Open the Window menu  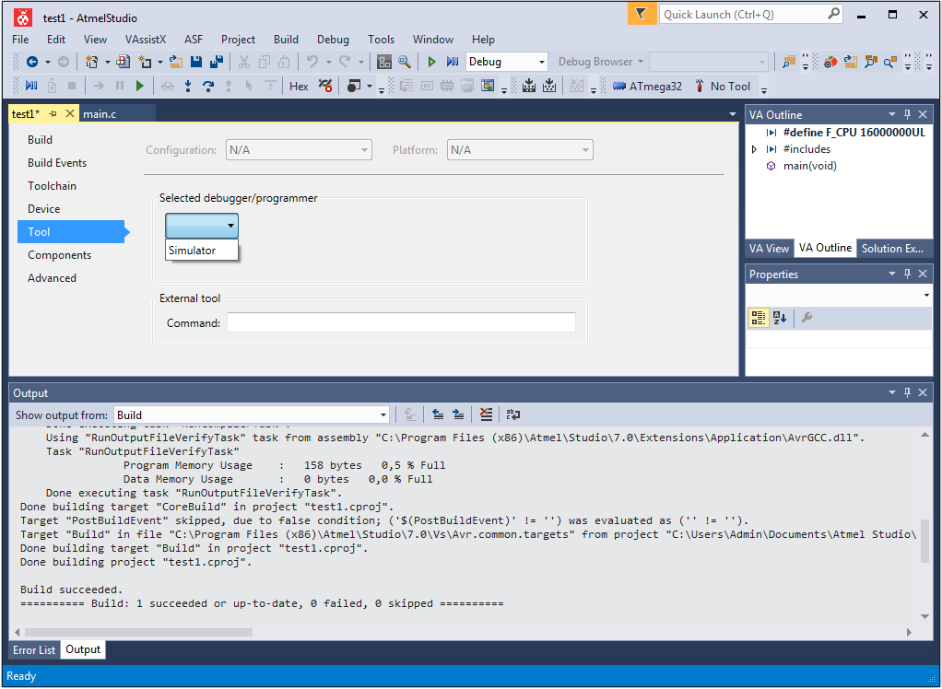coord(432,39)
